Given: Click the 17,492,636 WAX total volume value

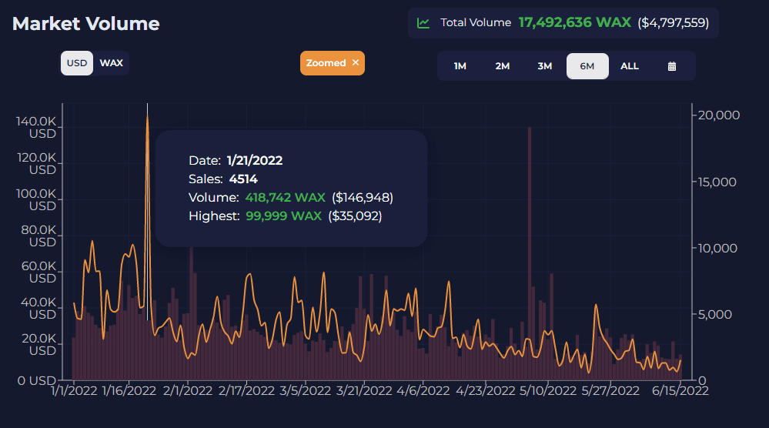Looking at the screenshot, I should point(575,23).
